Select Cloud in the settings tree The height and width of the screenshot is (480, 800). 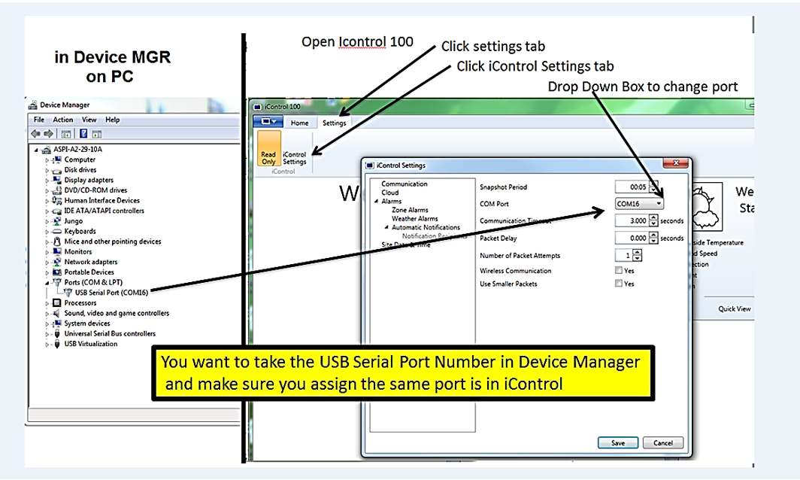pyautogui.click(x=389, y=193)
